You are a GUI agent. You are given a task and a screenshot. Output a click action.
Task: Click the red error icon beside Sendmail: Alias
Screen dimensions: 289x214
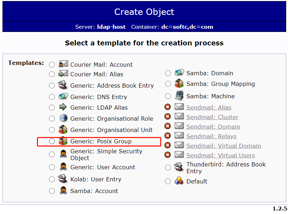[x=168, y=107]
